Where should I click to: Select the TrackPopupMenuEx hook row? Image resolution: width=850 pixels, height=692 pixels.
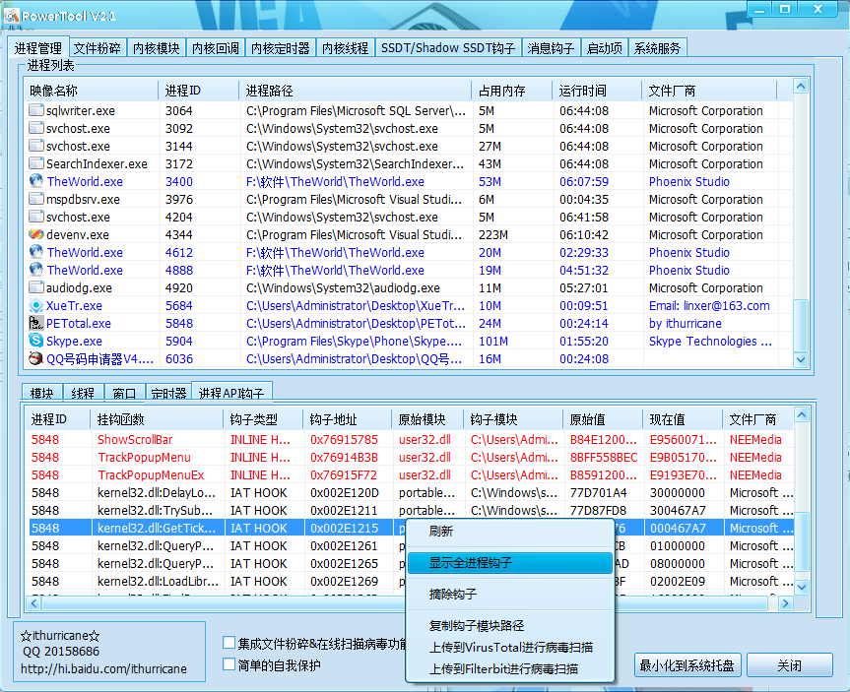[411, 474]
